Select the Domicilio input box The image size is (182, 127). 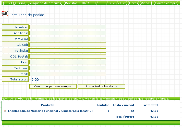click(68, 39)
